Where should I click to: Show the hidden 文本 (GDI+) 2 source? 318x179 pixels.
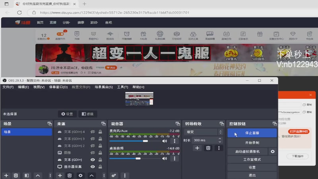[93, 146]
